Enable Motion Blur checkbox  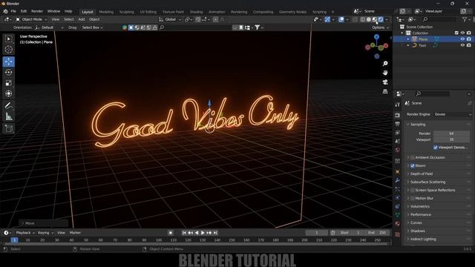click(x=413, y=198)
